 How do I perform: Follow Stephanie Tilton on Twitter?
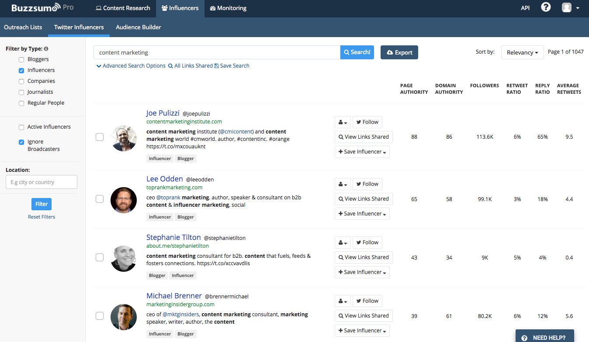click(x=367, y=243)
